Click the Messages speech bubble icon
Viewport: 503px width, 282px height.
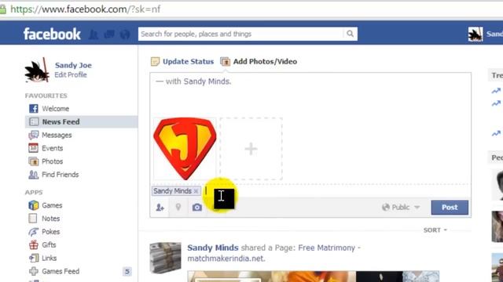[33, 136]
